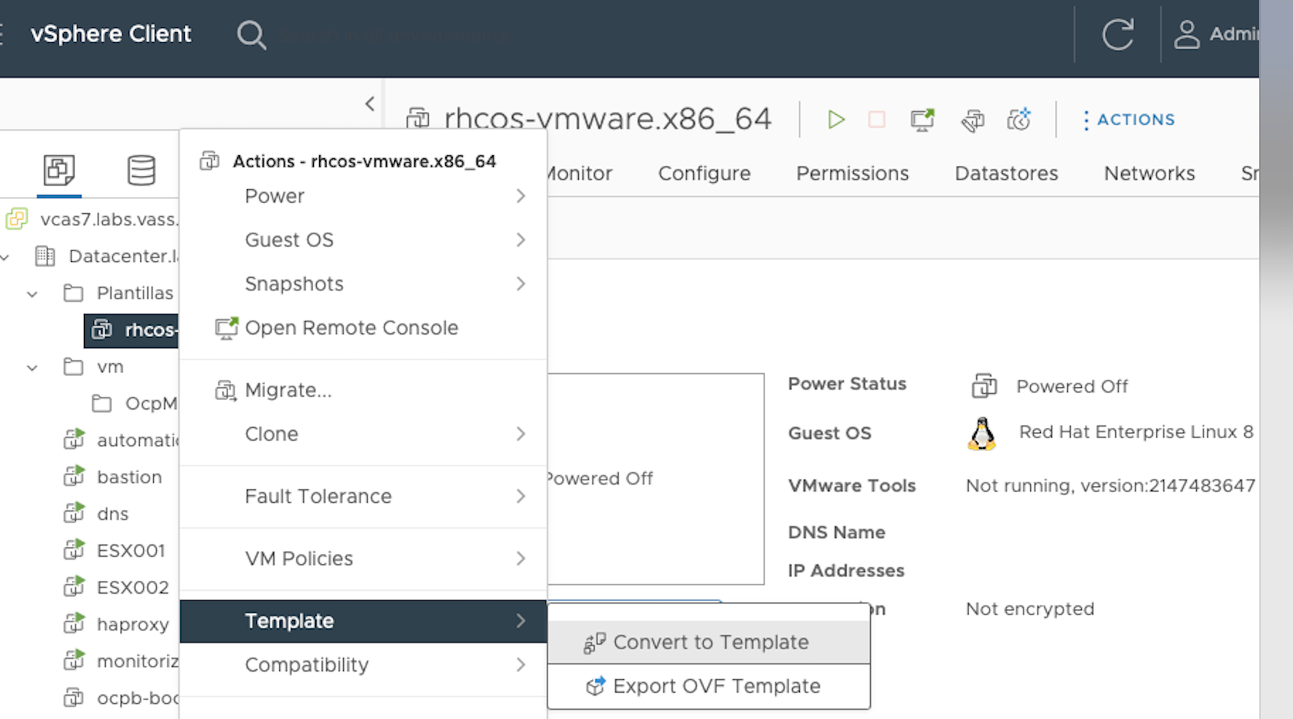The height and width of the screenshot is (719, 1293).
Task: Open the Clone submenu
Action: 363,434
